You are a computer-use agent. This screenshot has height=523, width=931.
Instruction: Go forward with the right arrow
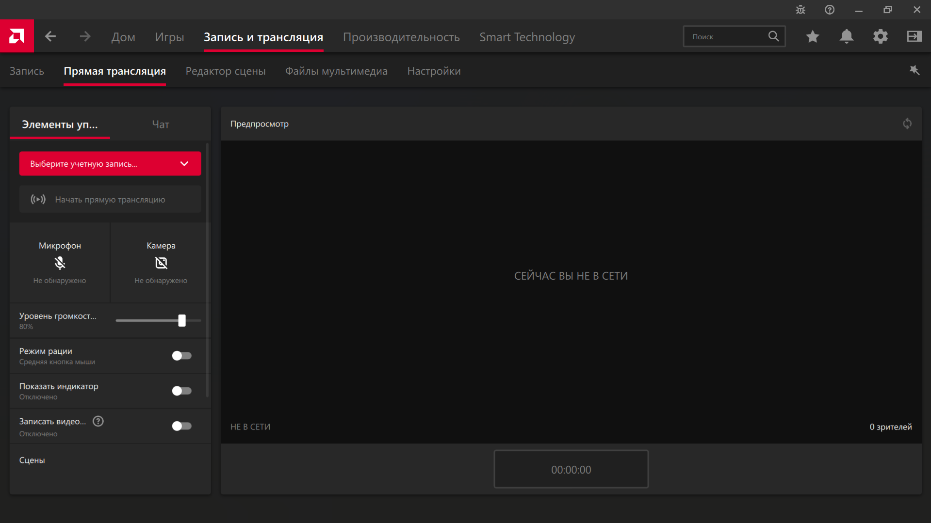click(x=85, y=36)
